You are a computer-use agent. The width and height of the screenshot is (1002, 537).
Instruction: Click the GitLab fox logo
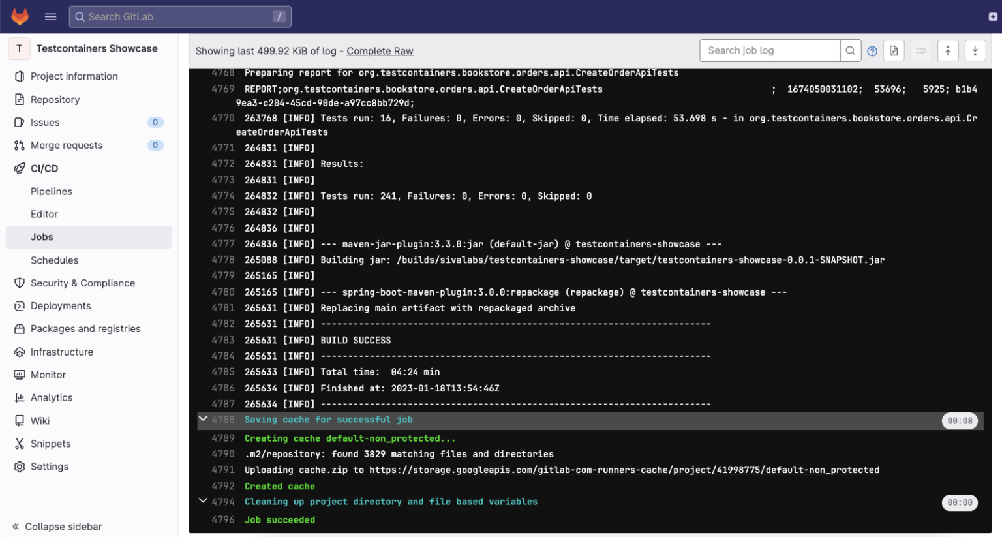[x=20, y=16]
